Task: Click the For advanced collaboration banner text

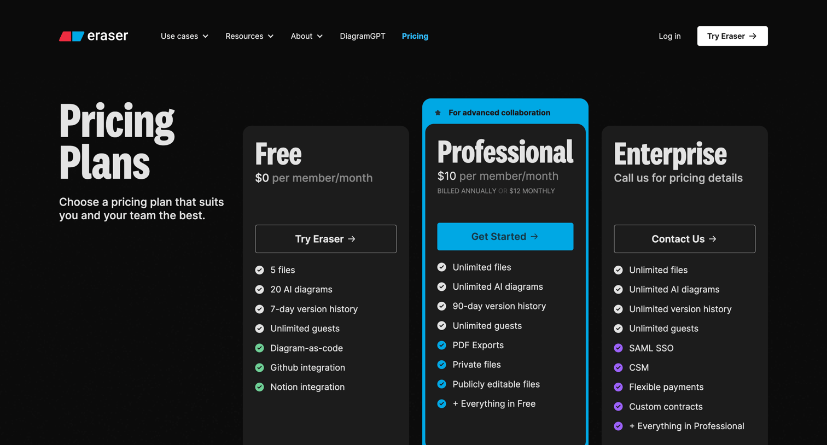Action: [x=499, y=113]
